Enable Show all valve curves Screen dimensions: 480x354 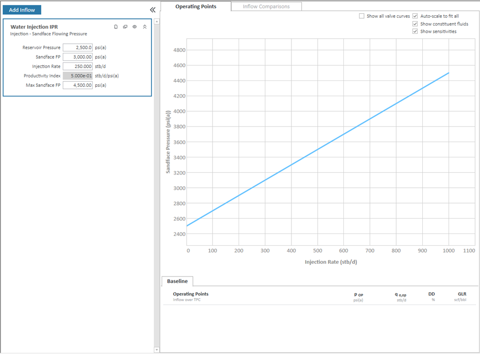click(361, 16)
